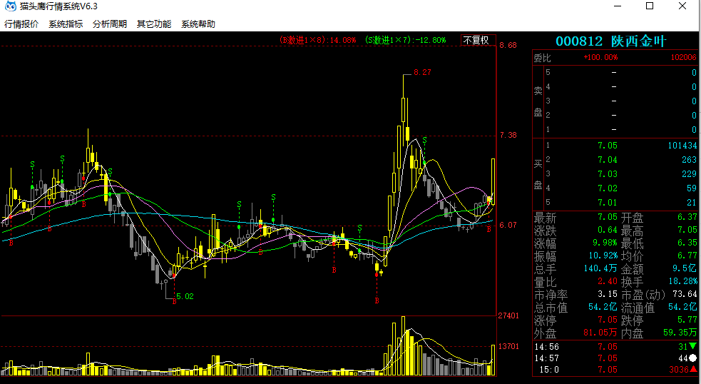Open the 分析周期 menu
The image size is (701, 384).
(x=110, y=24)
